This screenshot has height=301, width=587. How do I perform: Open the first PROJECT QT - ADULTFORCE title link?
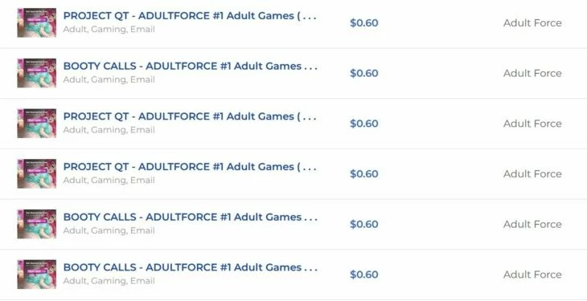point(190,16)
